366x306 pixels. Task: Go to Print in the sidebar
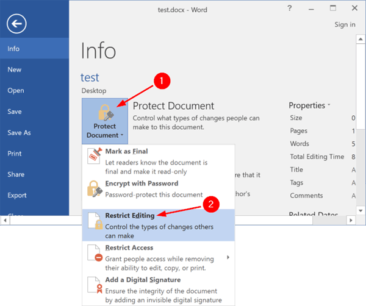click(15, 154)
